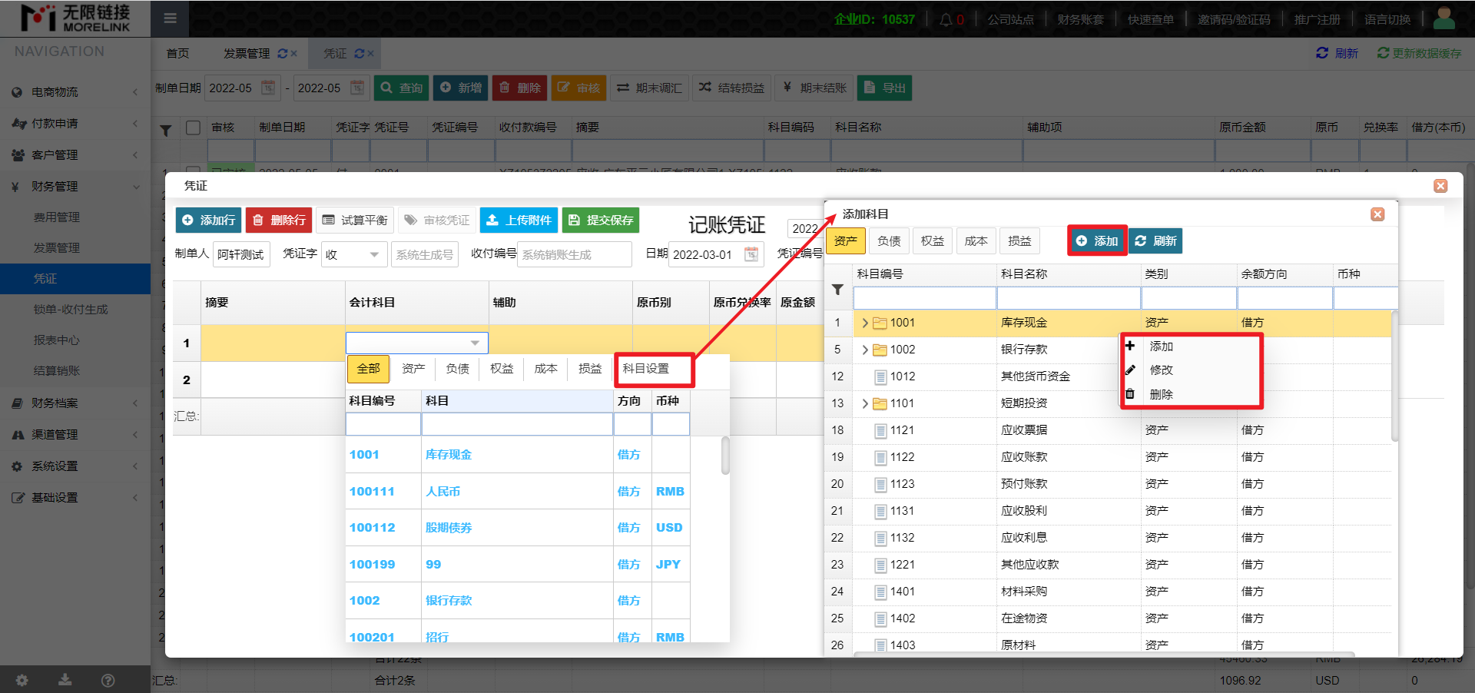The image size is (1475, 693).
Task: Switch to the 负债 tab in 添加科目
Action: (x=889, y=241)
